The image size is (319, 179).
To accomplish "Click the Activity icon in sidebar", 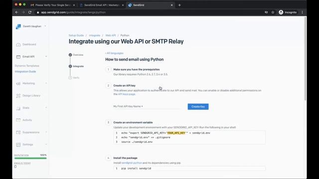I will 18,120.
